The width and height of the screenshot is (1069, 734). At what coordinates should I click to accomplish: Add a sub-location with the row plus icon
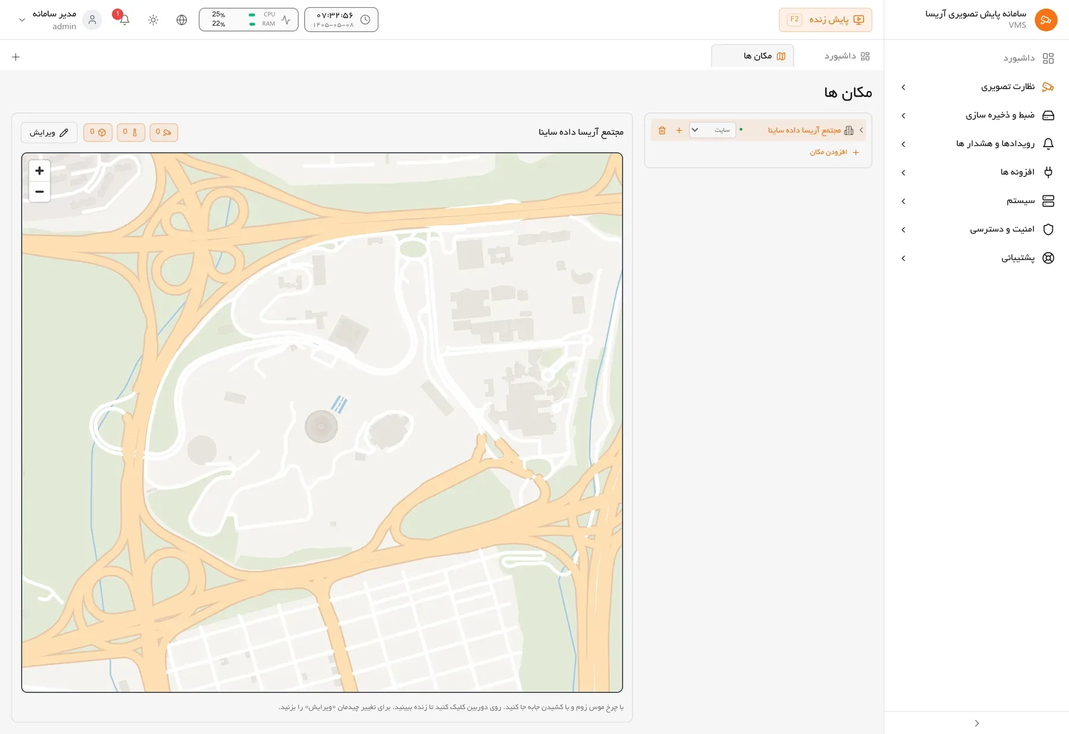coord(679,130)
